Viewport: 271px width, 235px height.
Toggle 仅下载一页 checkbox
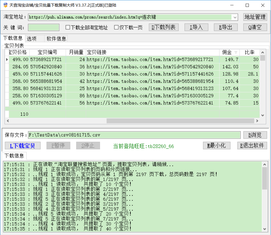click(x=116, y=27)
